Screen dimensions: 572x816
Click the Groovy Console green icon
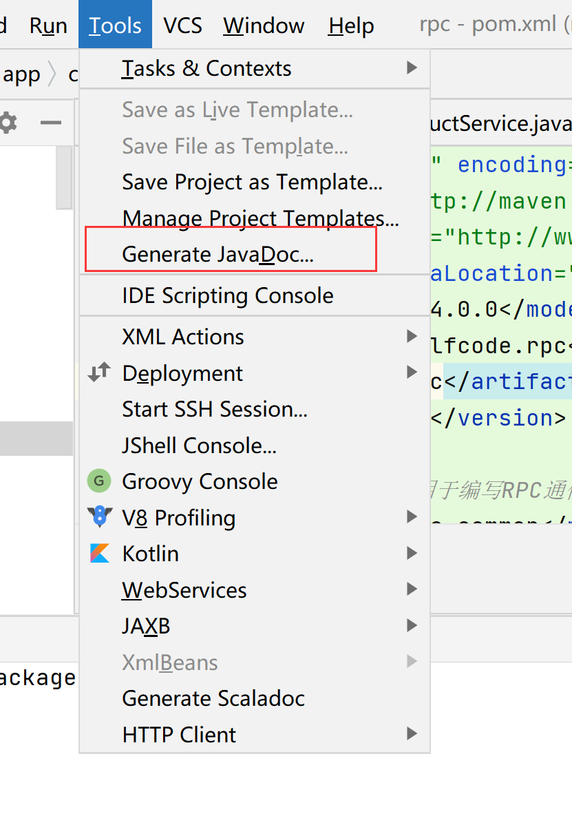click(x=99, y=481)
